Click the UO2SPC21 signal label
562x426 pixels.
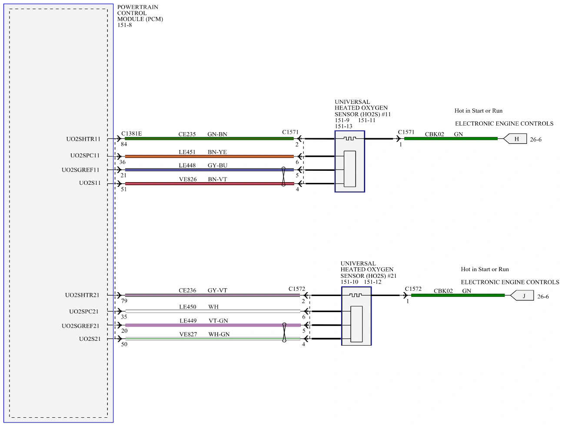tap(84, 312)
